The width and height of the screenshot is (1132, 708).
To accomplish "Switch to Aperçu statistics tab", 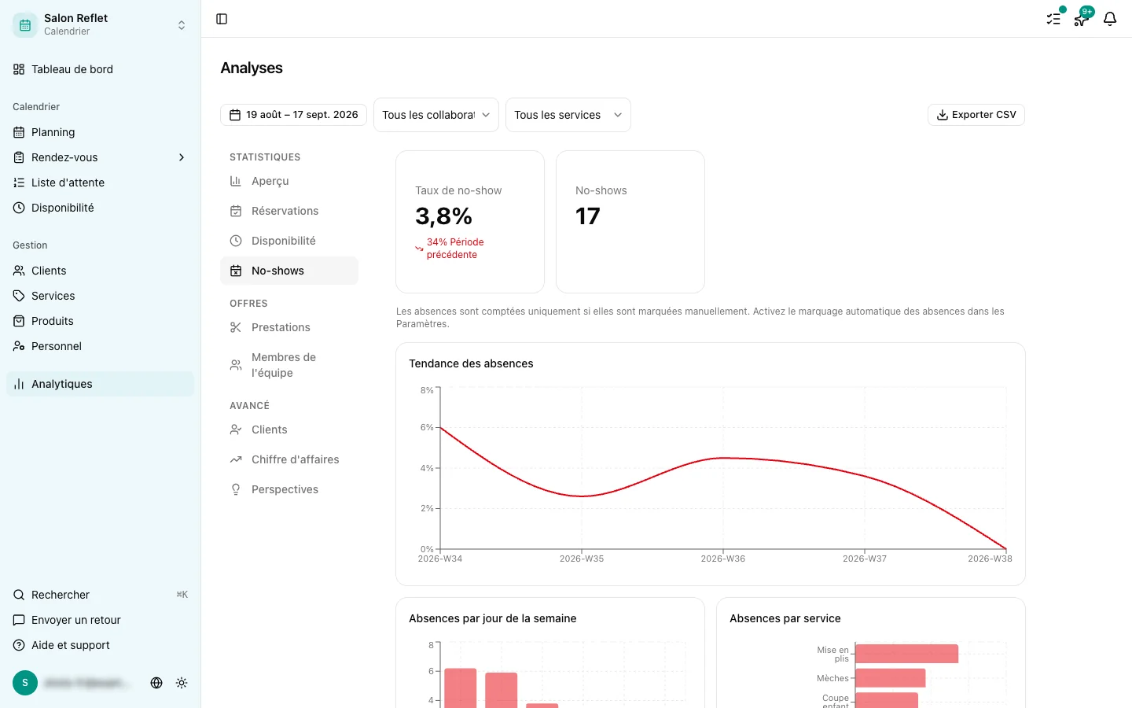I will point(289,181).
